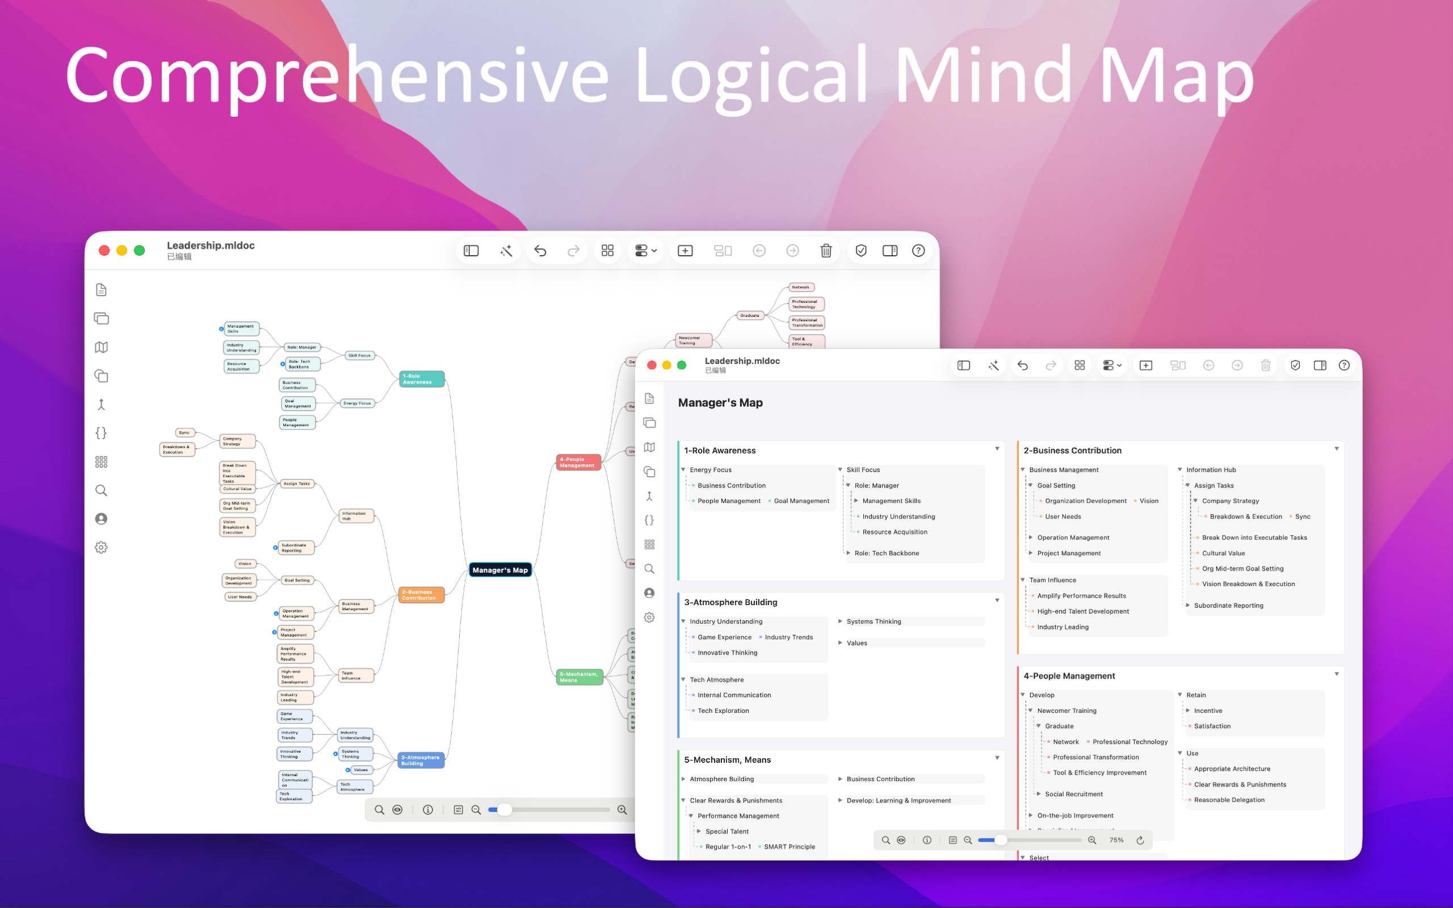Screen dimensions: 1453x908
Task: Click shield check icon in front outline window
Action: click(1295, 365)
